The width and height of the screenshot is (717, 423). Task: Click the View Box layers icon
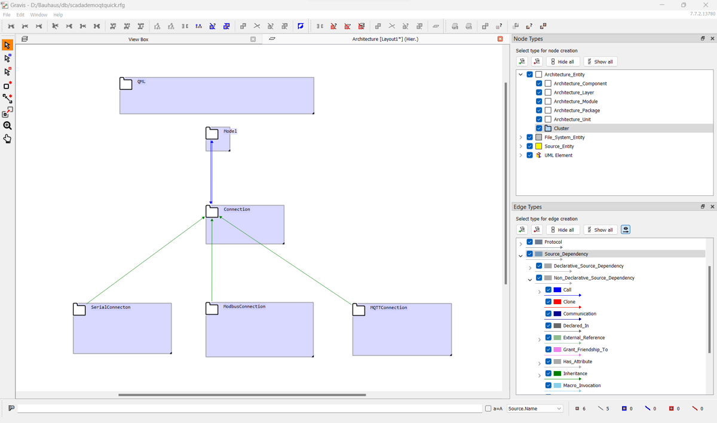click(24, 39)
